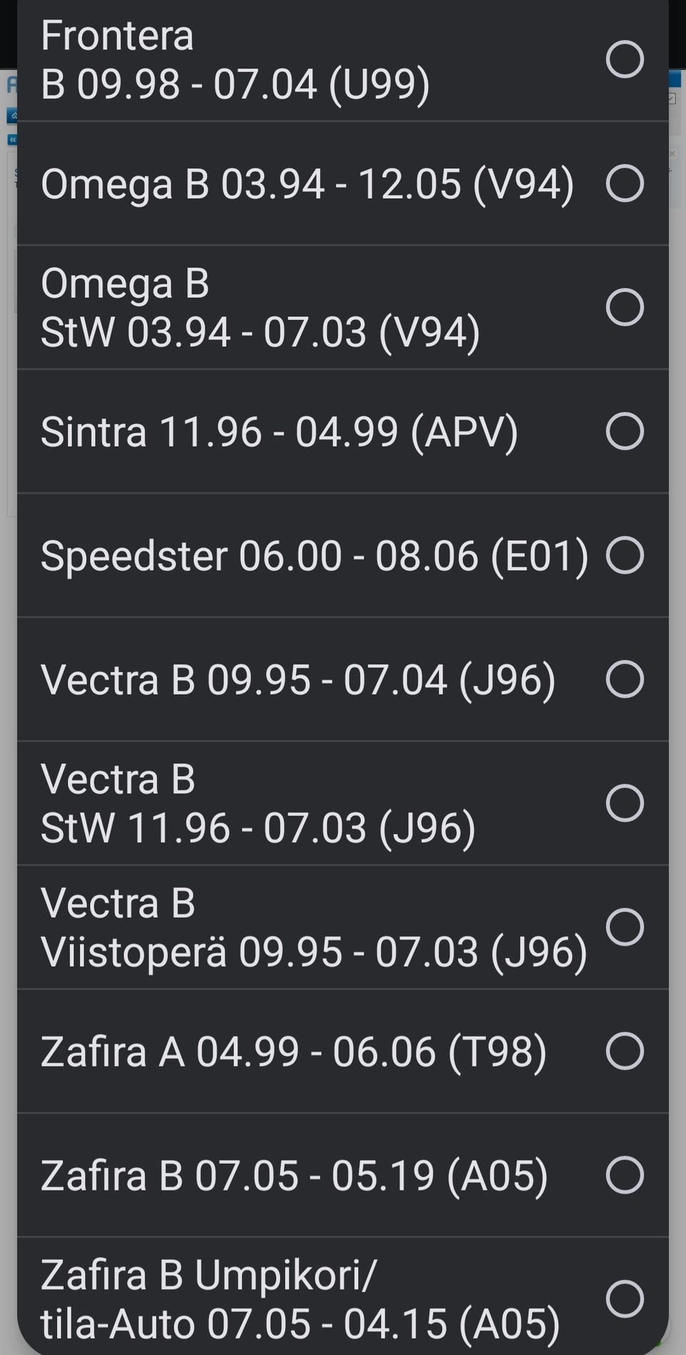Tap the Vectra B Viistoperä text label

(313, 927)
